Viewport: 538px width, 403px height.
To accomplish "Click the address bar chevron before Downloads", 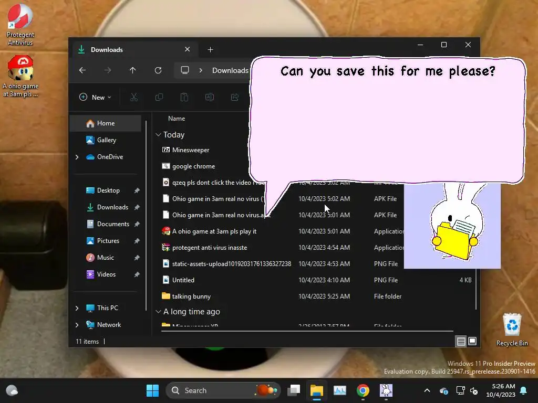I will [201, 70].
